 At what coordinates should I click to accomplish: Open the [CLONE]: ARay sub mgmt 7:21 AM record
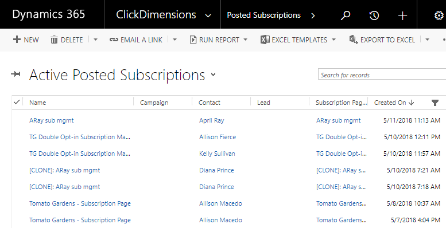point(64,170)
